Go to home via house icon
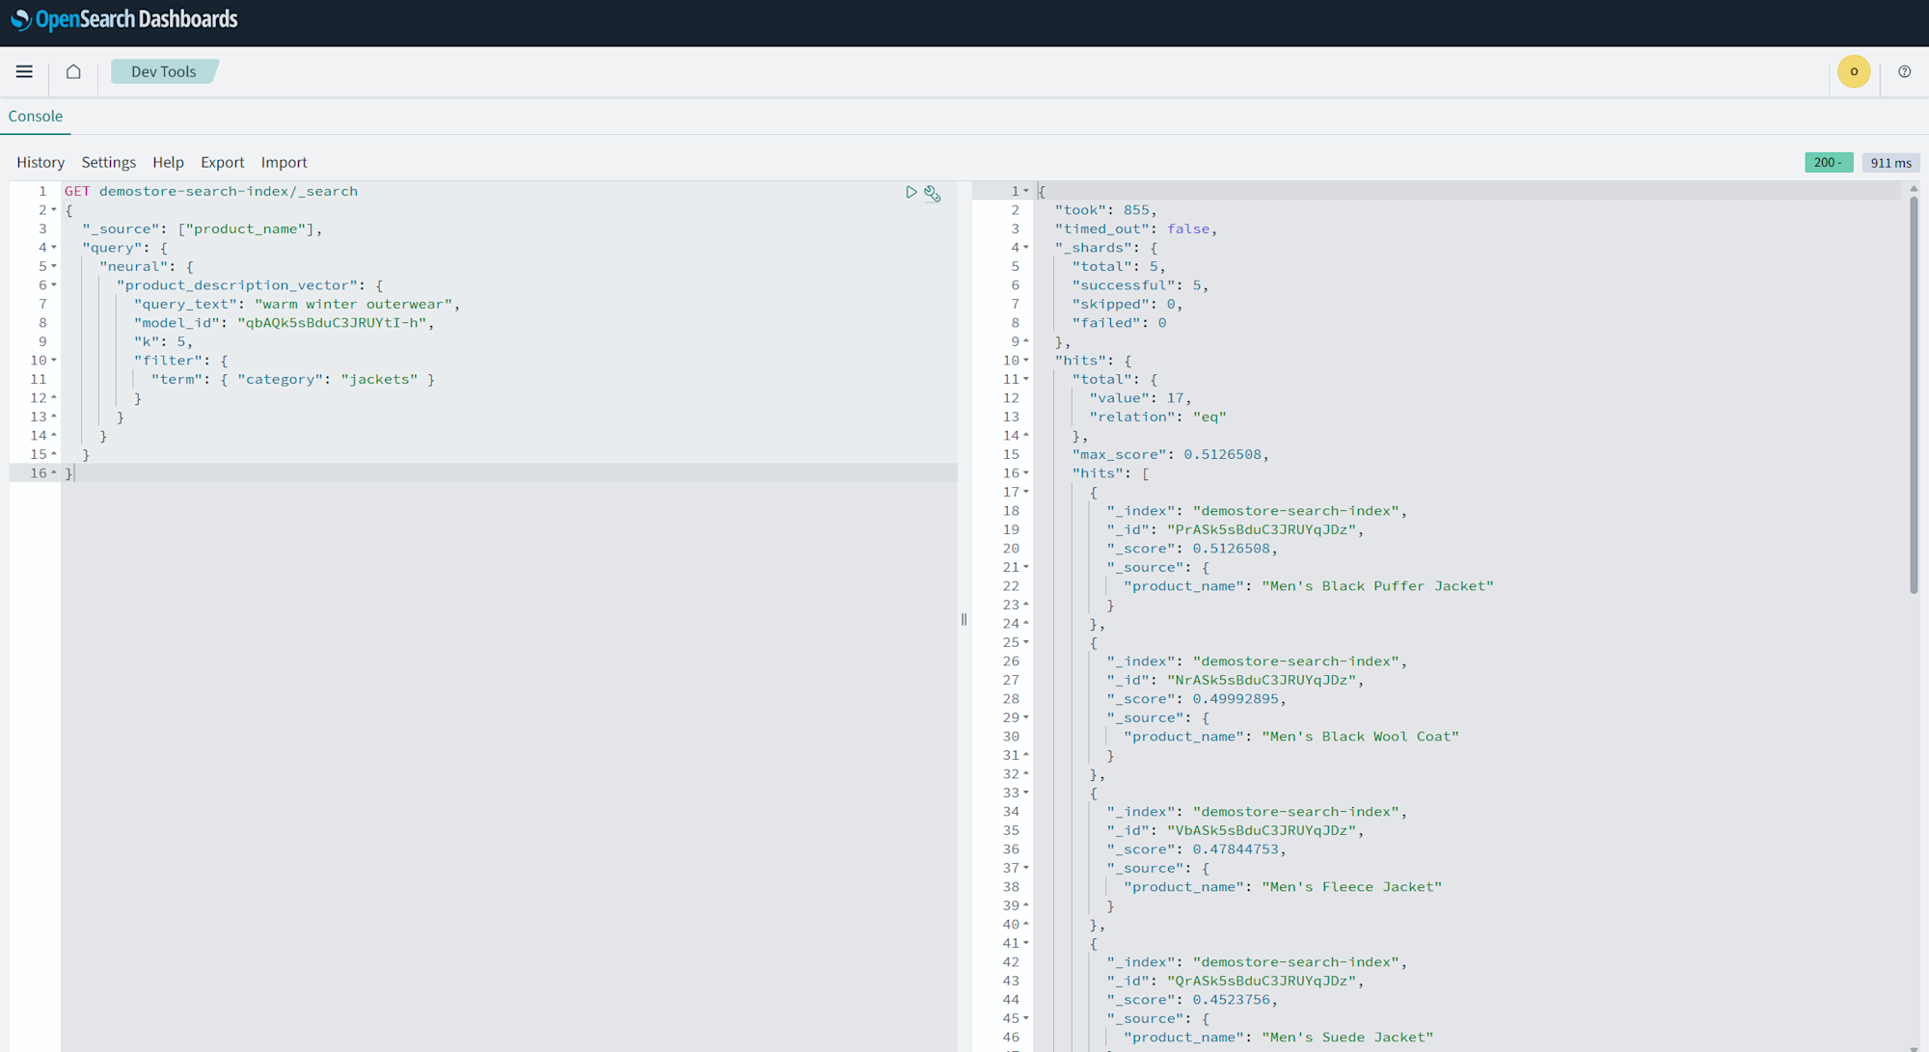This screenshot has width=1929, height=1052. pyautogui.click(x=73, y=71)
